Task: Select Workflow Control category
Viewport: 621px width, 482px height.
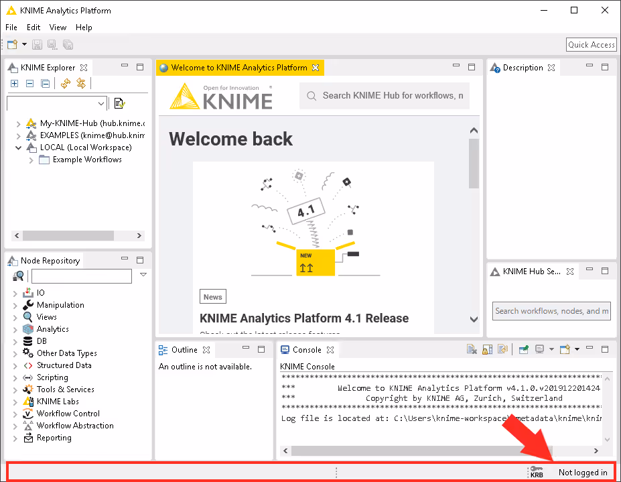Action: [68, 414]
